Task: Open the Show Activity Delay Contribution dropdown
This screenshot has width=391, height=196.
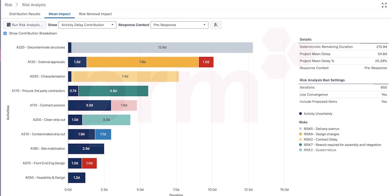Action: click(x=87, y=25)
